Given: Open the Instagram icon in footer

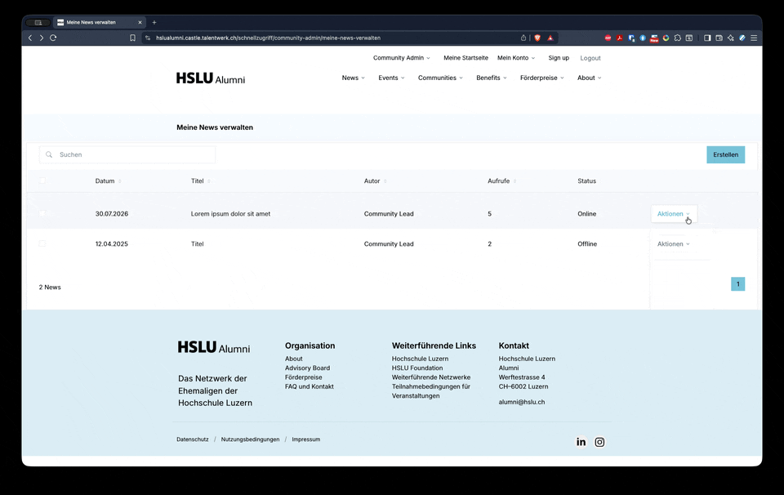Looking at the screenshot, I should [599, 442].
